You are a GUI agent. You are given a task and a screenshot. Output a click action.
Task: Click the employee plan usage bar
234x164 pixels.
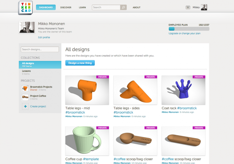189,29
